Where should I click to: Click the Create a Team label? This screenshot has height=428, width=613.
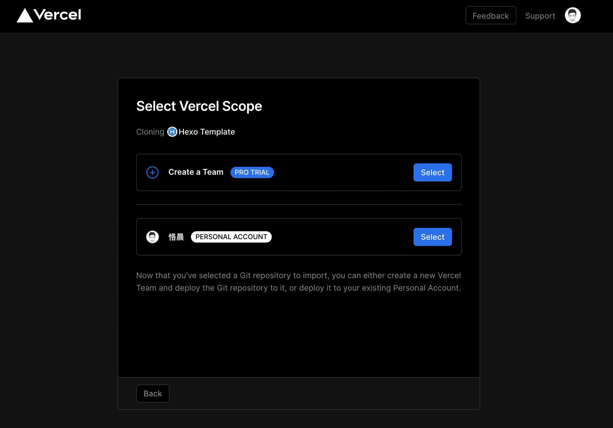coord(196,172)
